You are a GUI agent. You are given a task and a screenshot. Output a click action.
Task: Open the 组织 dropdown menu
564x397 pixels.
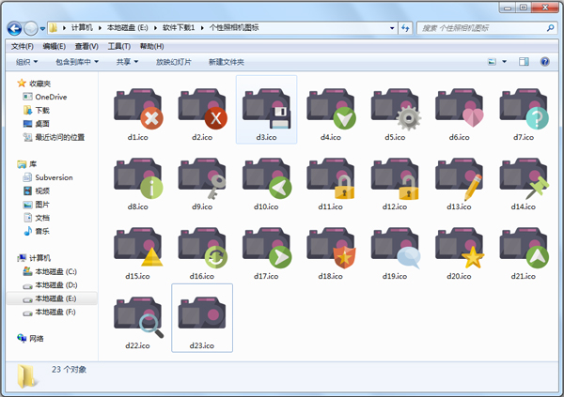tap(26, 62)
